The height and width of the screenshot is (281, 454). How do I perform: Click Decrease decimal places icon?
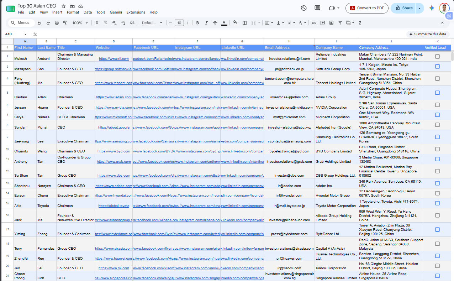tap(114, 23)
